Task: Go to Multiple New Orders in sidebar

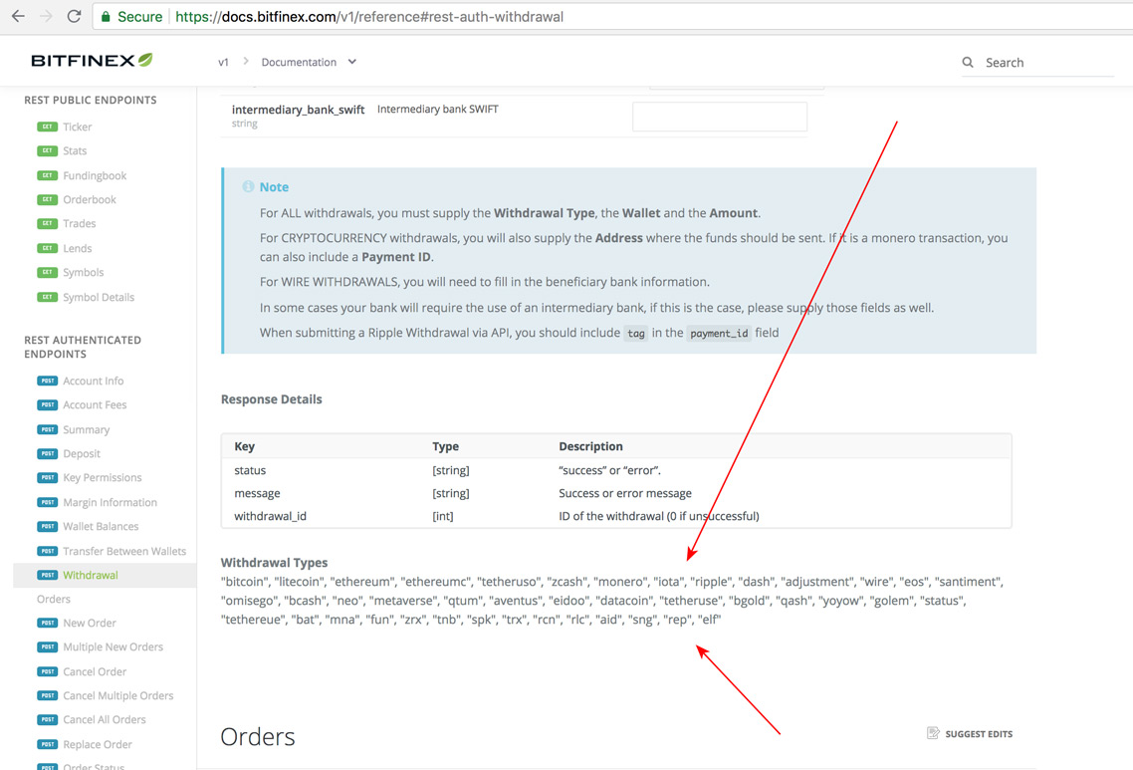Action: [x=113, y=646]
